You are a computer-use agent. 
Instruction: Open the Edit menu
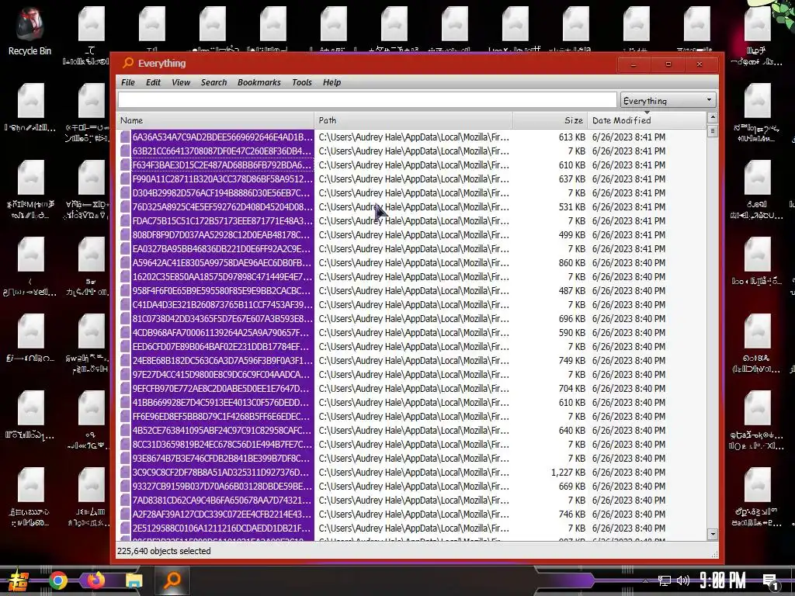[x=153, y=82]
